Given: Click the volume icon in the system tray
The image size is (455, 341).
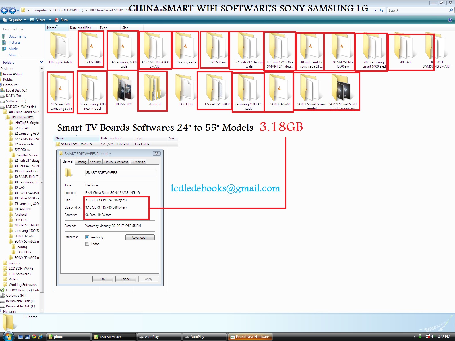Looking at the screenshot, I should click(434, 336).
